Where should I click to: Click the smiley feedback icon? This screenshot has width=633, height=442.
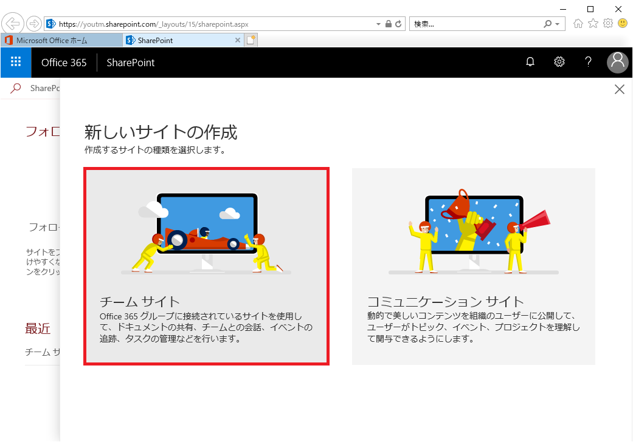(x=623, y=23)
